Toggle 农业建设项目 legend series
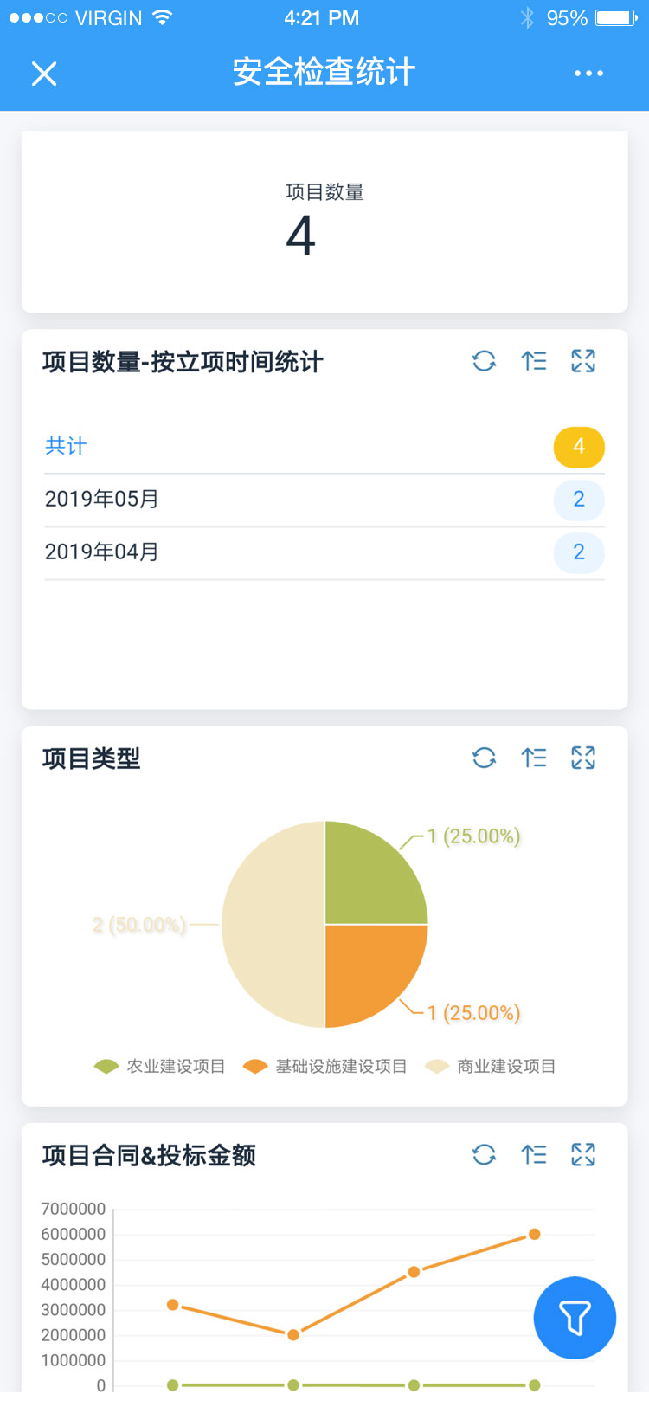Screen dimensions: 649x1407 [160, 1066]
